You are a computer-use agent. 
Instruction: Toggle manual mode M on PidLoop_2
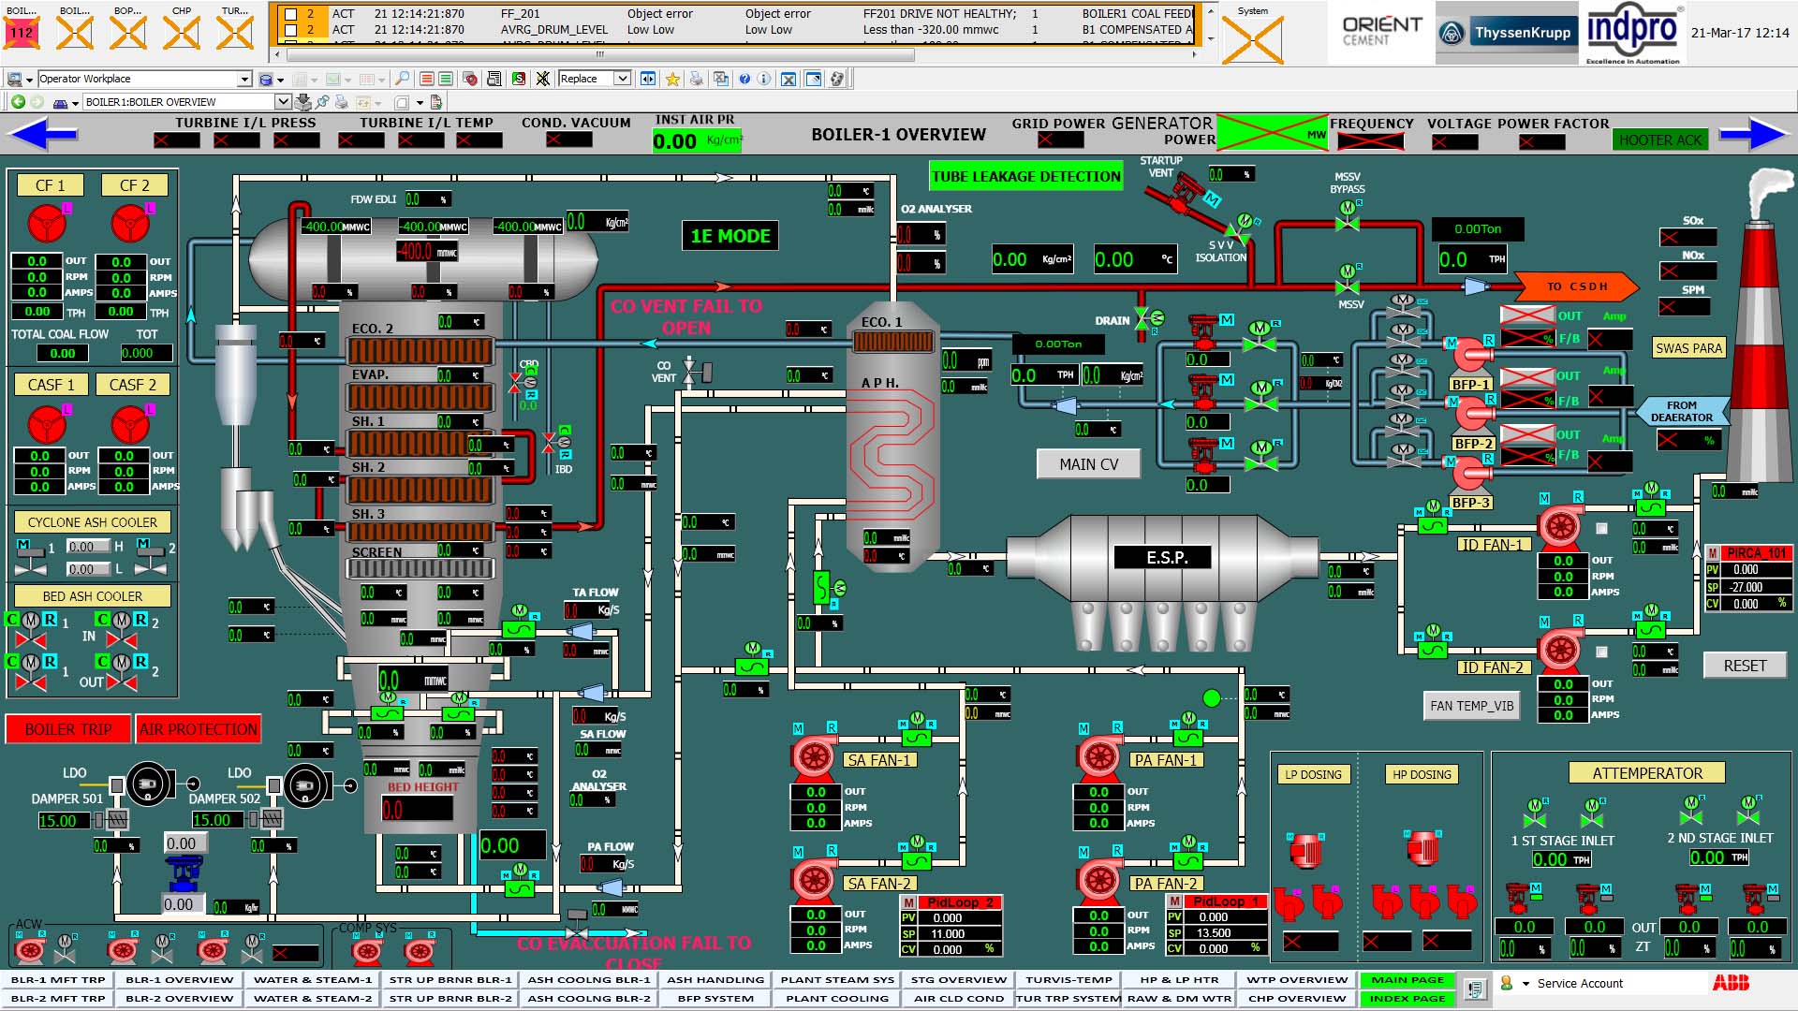point(908,902)
